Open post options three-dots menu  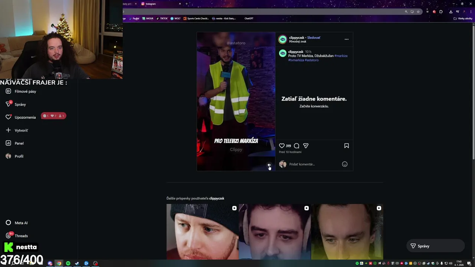[347, 39]
